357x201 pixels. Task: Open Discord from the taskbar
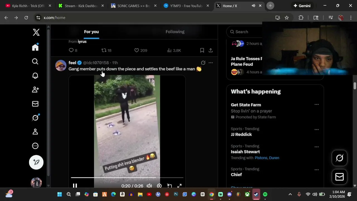coord(230,194)
